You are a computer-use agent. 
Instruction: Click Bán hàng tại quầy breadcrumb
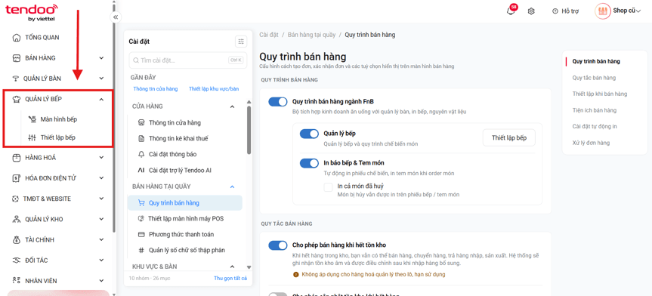[x=311, y=35]
